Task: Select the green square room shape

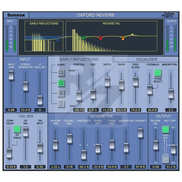Action: tap(61, 83)
